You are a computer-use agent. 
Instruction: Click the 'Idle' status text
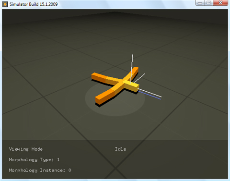pyautogui.click(x=121, y=149)
